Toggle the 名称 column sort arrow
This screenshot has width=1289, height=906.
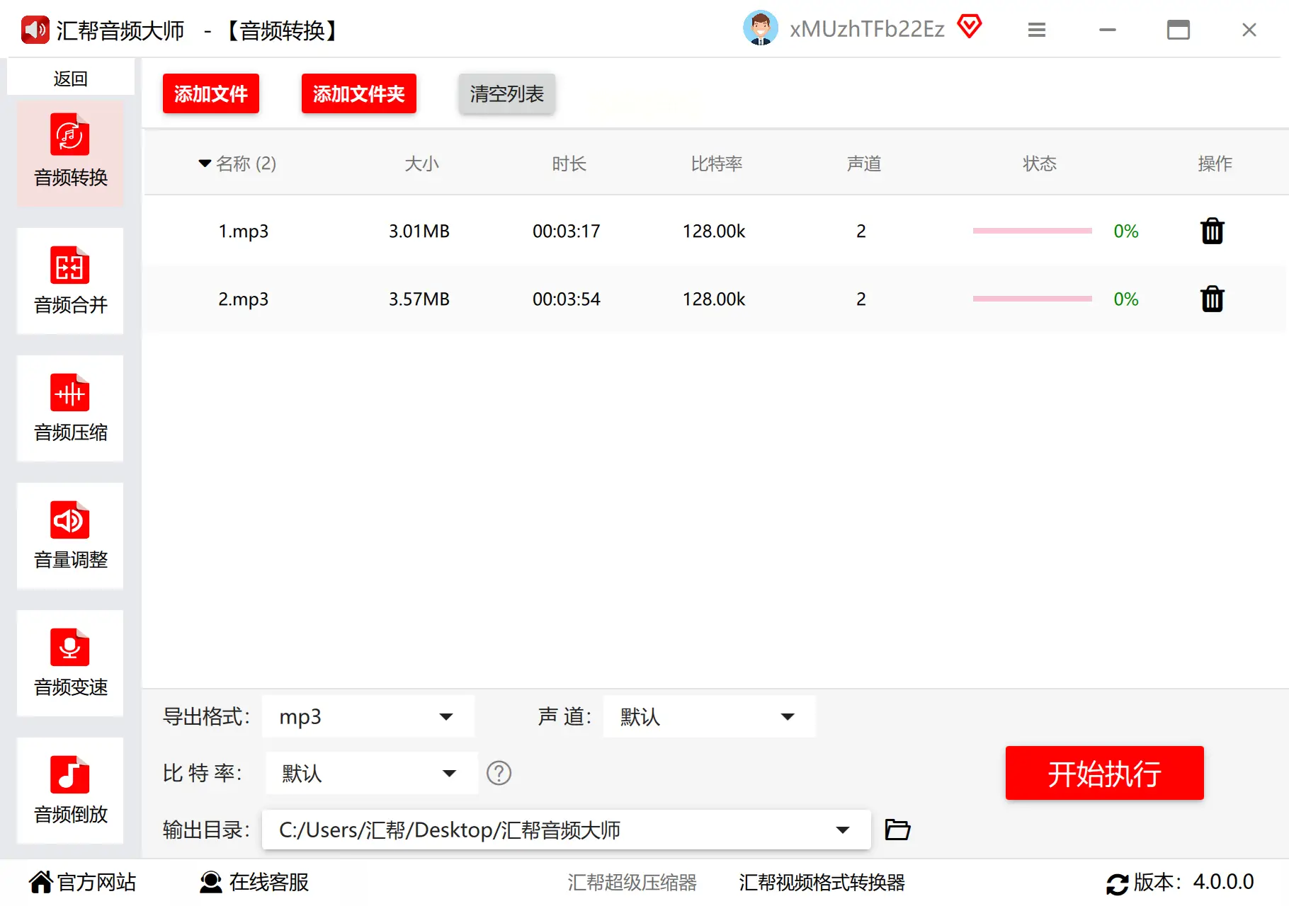click(x=204, y=163)
